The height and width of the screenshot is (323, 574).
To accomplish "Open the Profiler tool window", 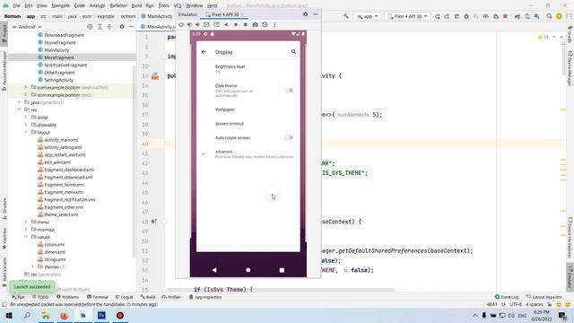I will coord(171,297).
